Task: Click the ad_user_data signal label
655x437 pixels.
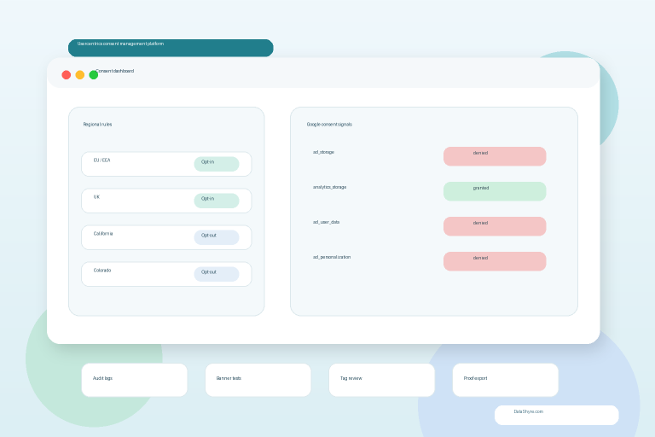Action: point(327,222)
